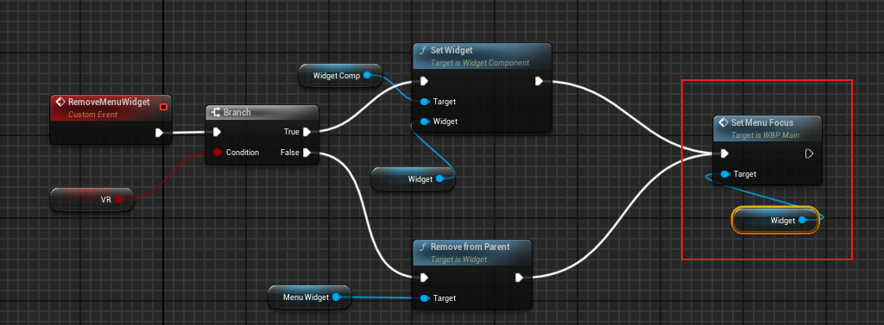Image resolution: width=884 pixels, height=325 pixels.
Task: Select the Remove from Parent node header
Action: click(x=472, y=253)
